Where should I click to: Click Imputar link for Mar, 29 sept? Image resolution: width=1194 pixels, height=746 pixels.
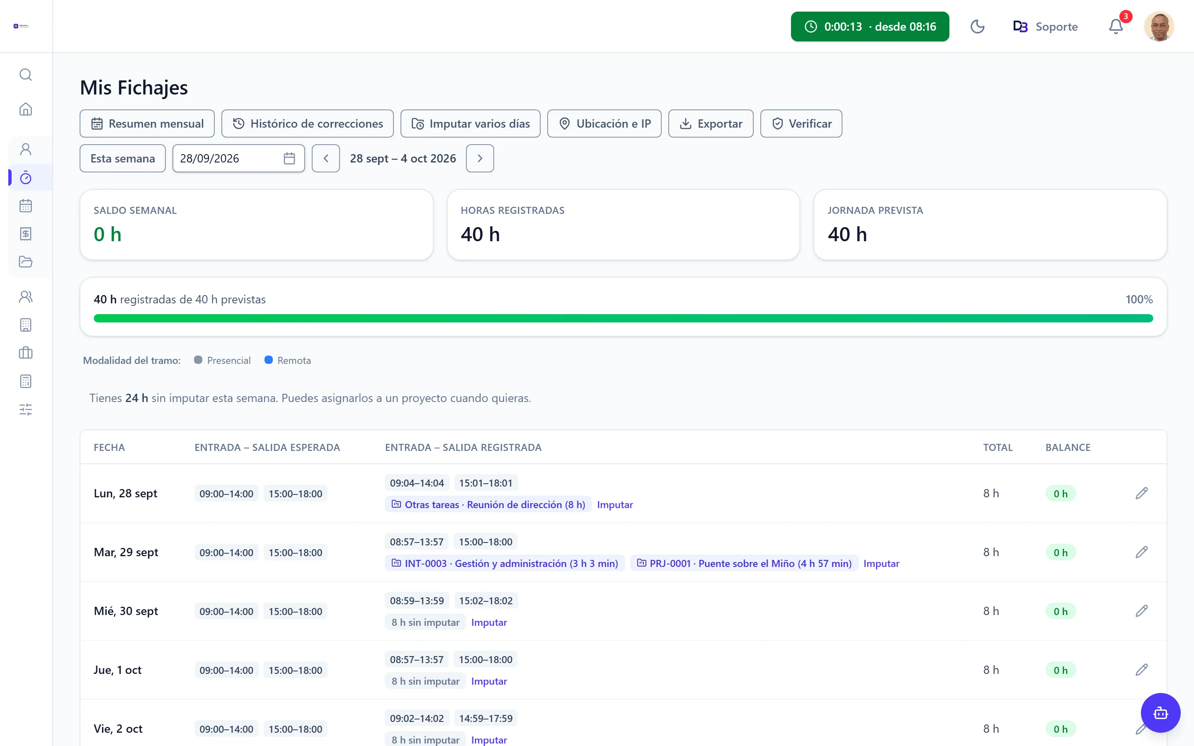click(881, 563)
